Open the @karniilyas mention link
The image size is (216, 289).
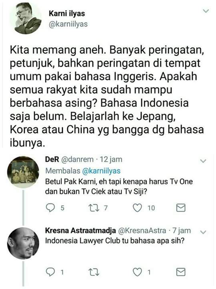(101, 171)
